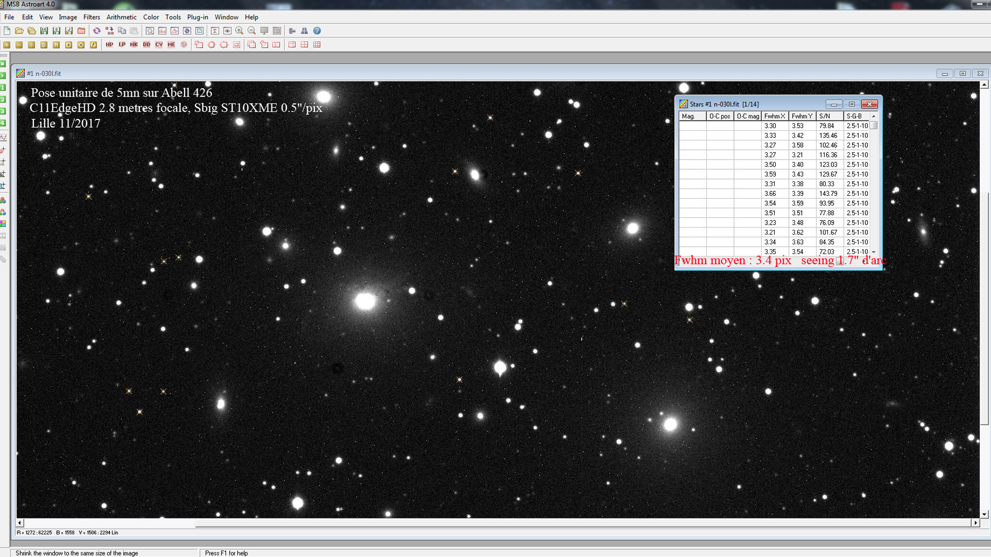The image size is (991, 557).
Task: Select the Fwhm Y value 3.63
Action: [797, 242]
